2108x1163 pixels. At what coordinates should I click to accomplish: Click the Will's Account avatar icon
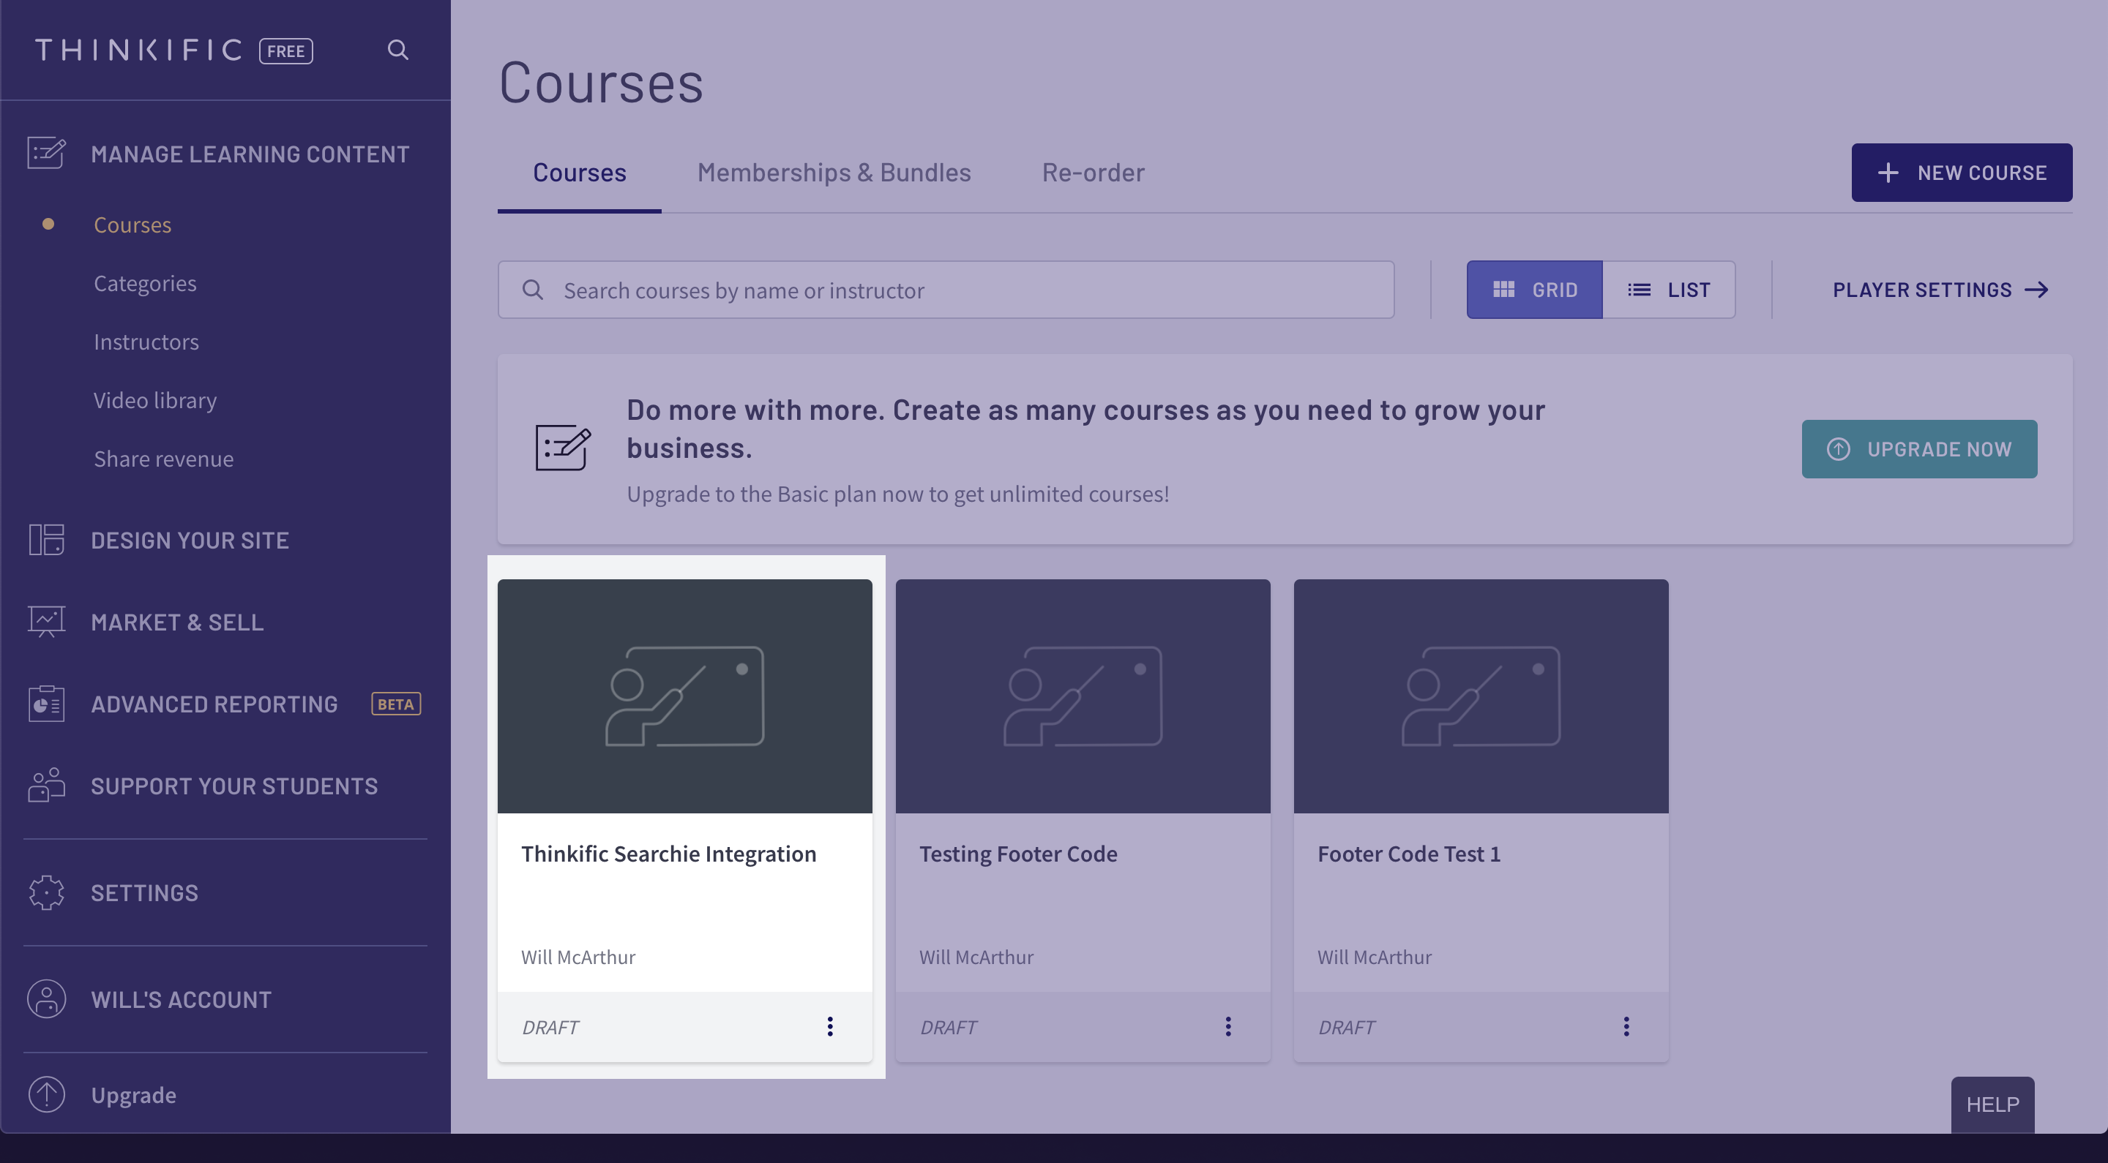pos(46,998)
